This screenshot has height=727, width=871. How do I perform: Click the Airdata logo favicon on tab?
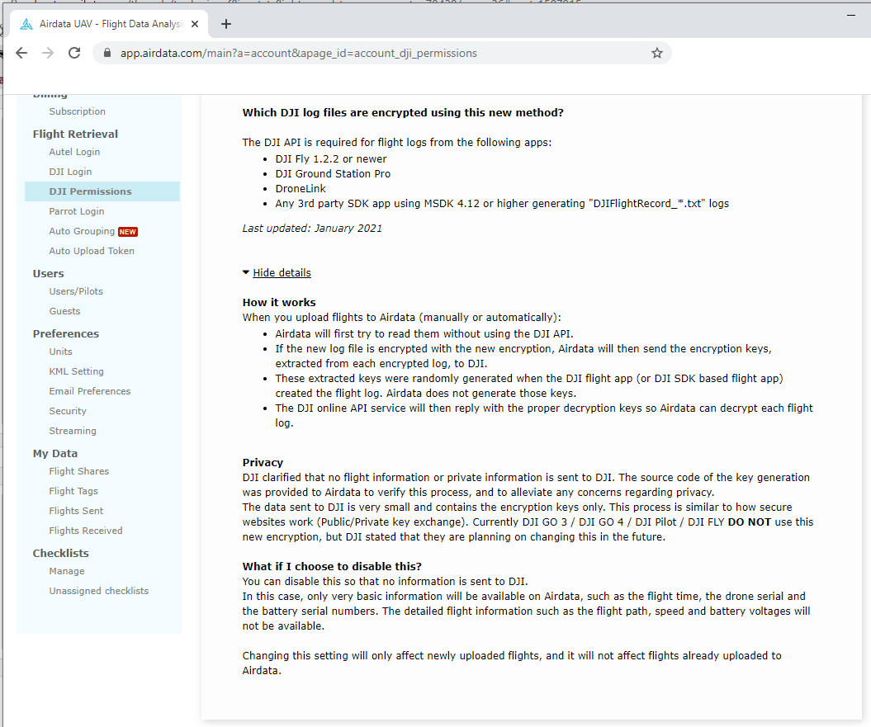point(26,24)
